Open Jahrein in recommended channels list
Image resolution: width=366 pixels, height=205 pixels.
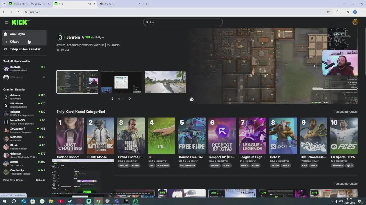(x=24, y=97)
